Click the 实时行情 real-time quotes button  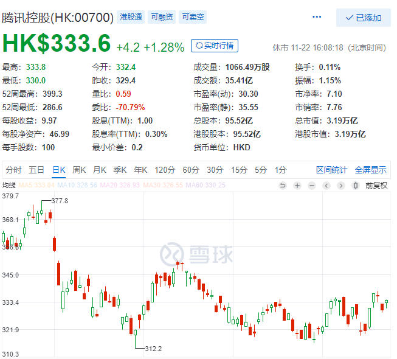click(215, 46)
